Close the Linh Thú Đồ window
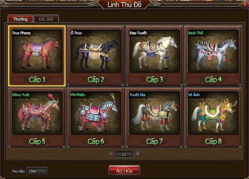This screenshot has width=249, height=179. click(x=245, y=5)
